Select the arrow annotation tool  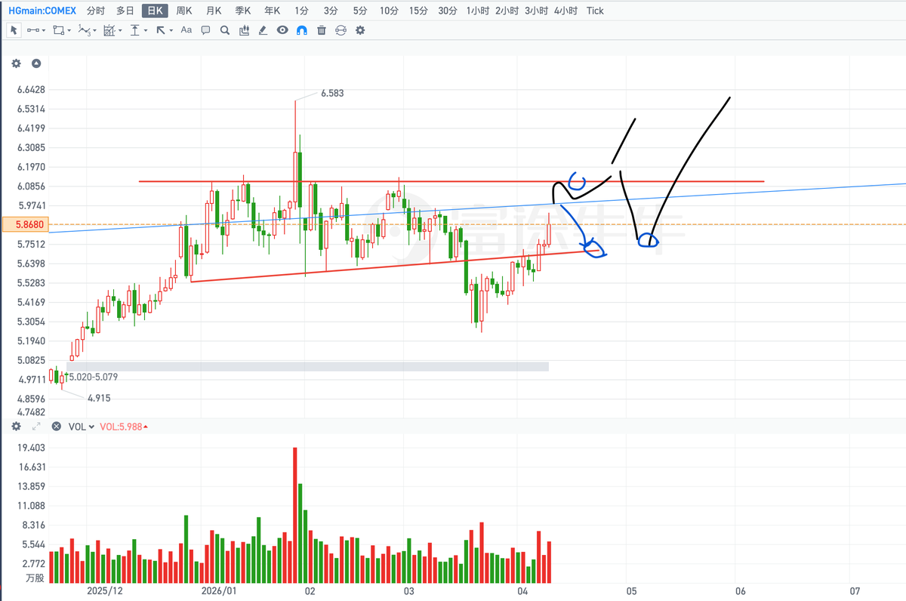pyautogui.click(x=160, y=30)
